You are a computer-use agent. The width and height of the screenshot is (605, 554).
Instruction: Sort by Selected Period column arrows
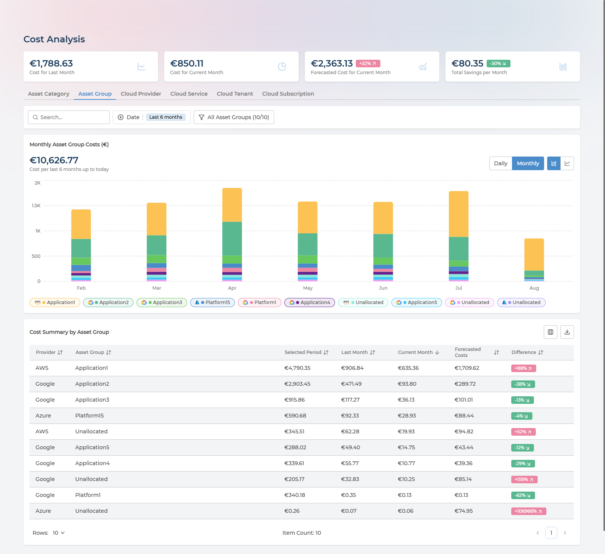[326, 352]
